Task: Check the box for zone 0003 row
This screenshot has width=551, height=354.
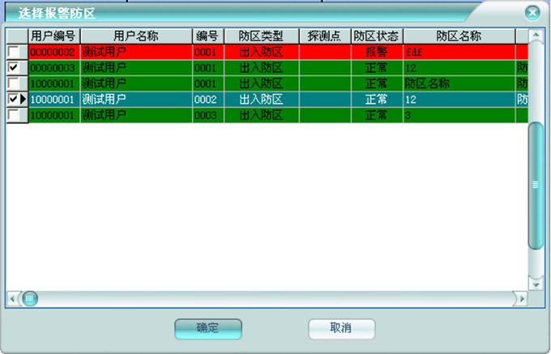Action: click(13, 115)
